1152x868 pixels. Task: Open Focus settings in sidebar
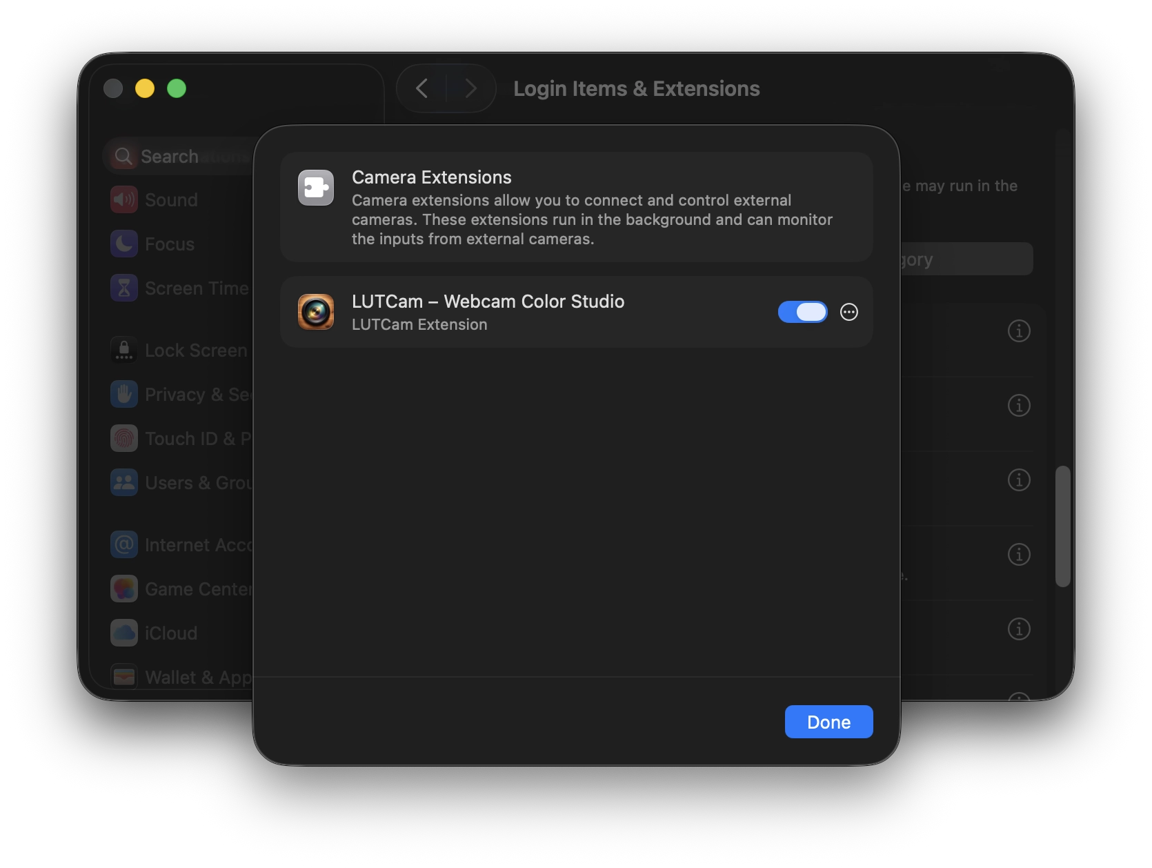click(170, 244)
